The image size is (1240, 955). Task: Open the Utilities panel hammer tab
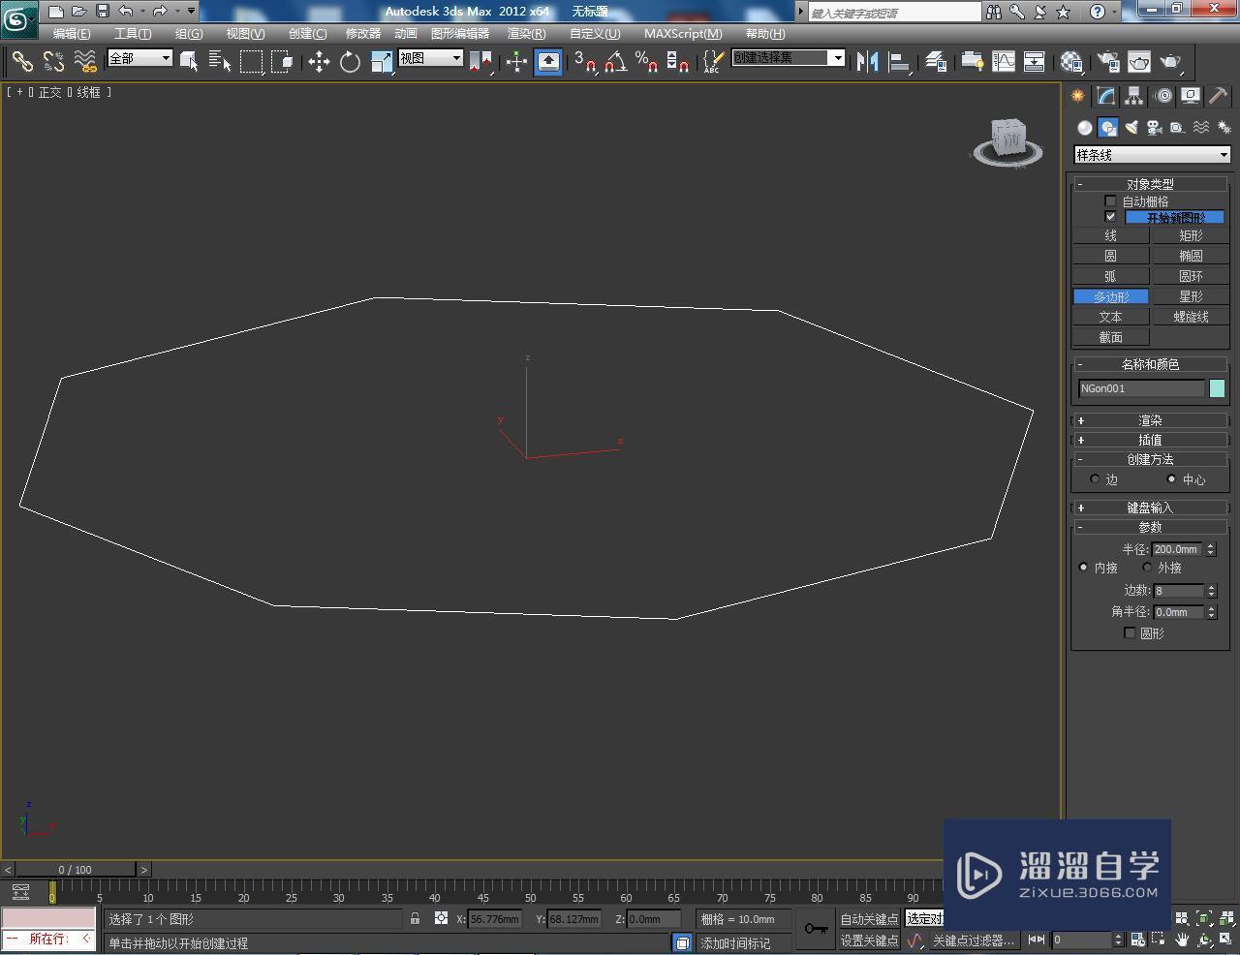tap(1218, 95)
